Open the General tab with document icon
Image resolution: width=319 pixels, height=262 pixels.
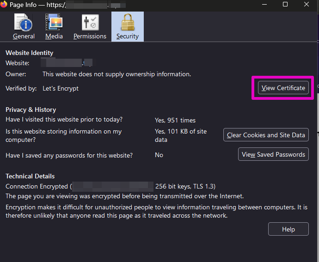[x=24, y=26]
